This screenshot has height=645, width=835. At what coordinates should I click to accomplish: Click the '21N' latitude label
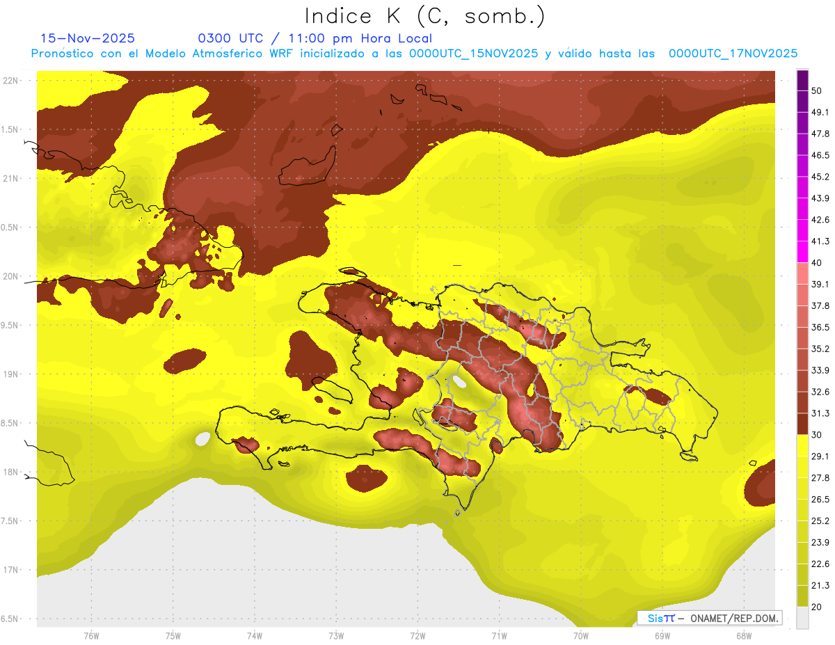point(10,178)
